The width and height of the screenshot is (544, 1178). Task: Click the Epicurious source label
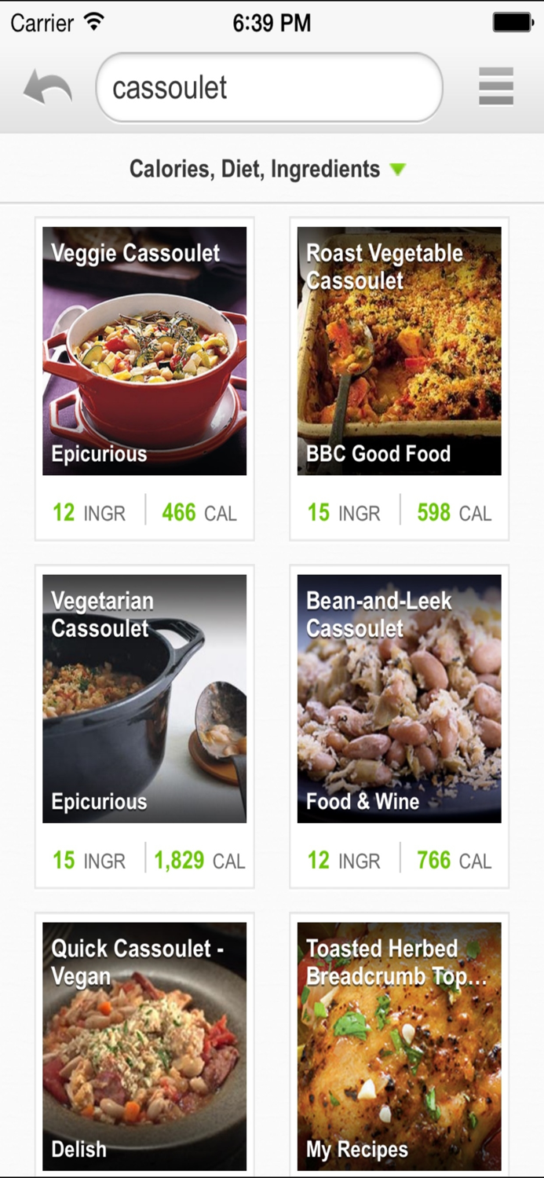pos(99,454)
